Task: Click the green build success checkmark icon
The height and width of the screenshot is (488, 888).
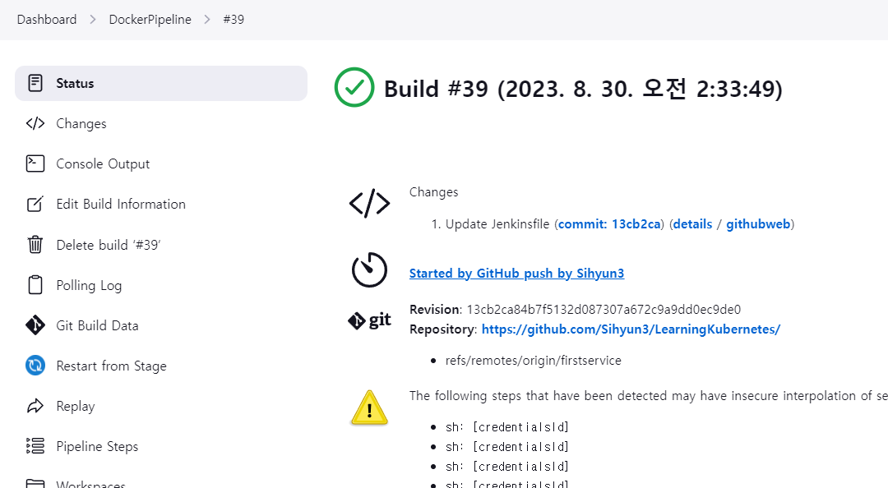Action: 354,87
